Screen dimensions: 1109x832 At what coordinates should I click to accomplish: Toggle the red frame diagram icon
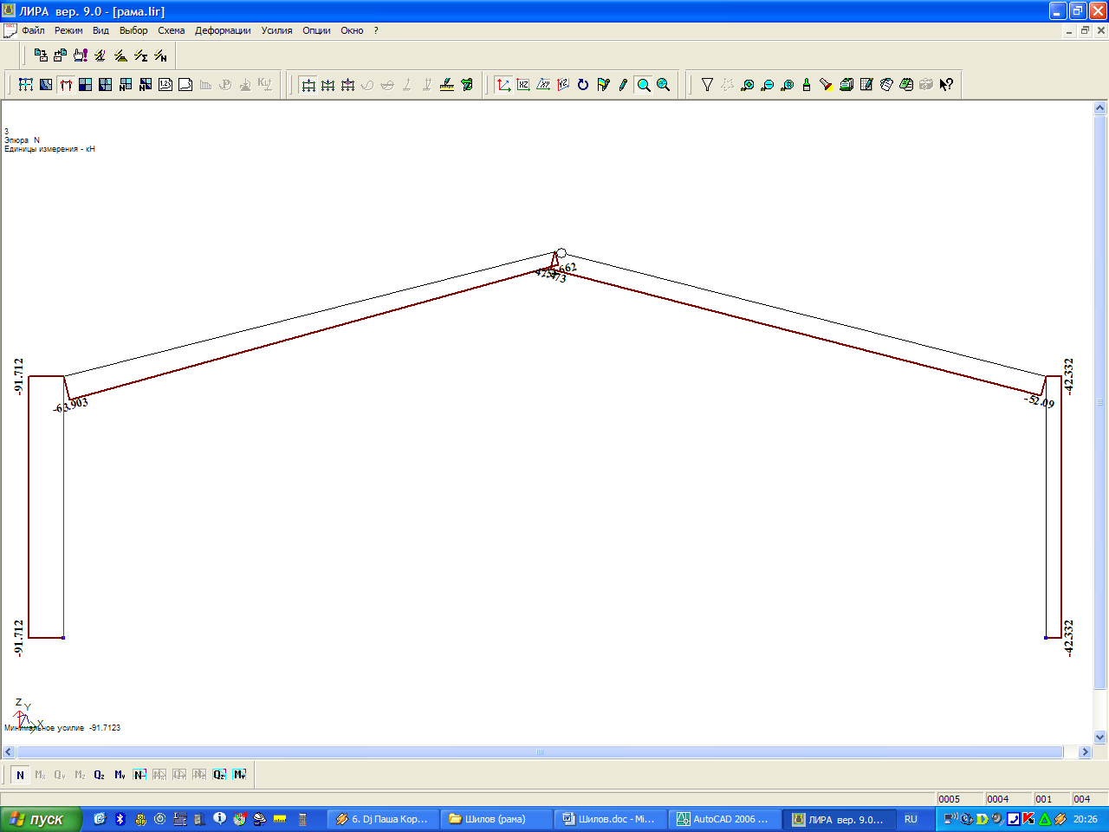tap(66, 84)
